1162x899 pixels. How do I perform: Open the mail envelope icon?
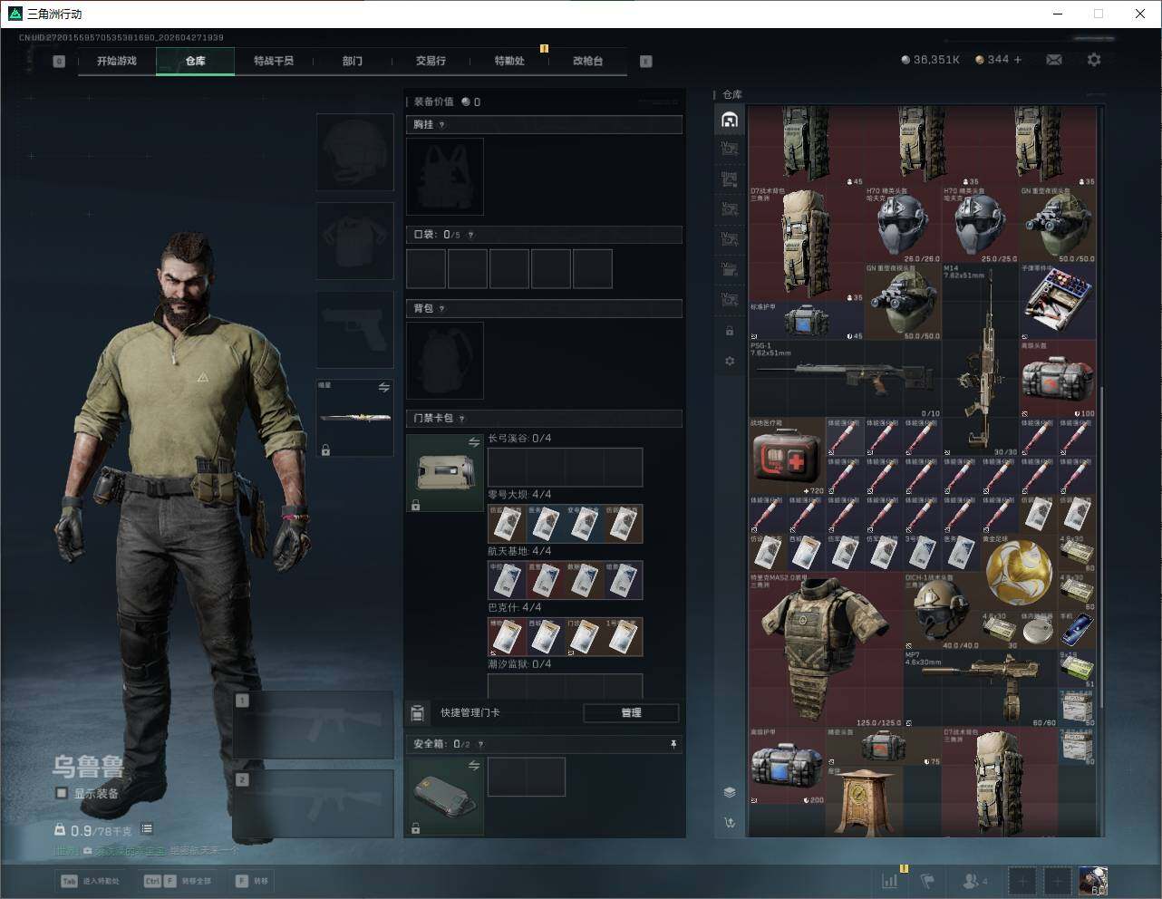pyautogui.click(x=1054, y=60)
